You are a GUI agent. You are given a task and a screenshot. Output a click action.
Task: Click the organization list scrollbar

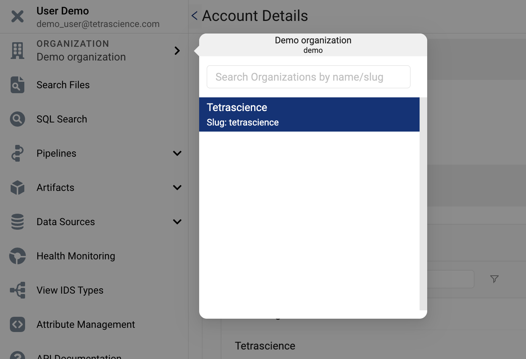click(423, 204)
